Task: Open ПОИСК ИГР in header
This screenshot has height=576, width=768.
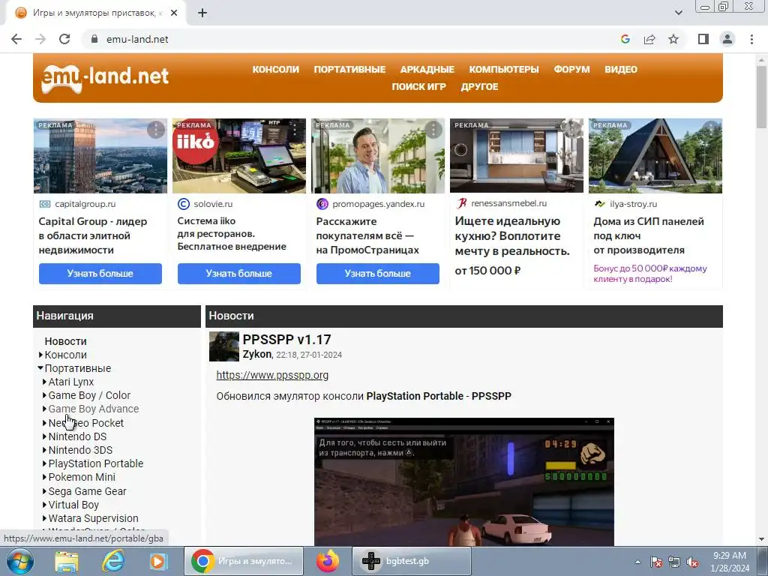Action: point(418,87)
